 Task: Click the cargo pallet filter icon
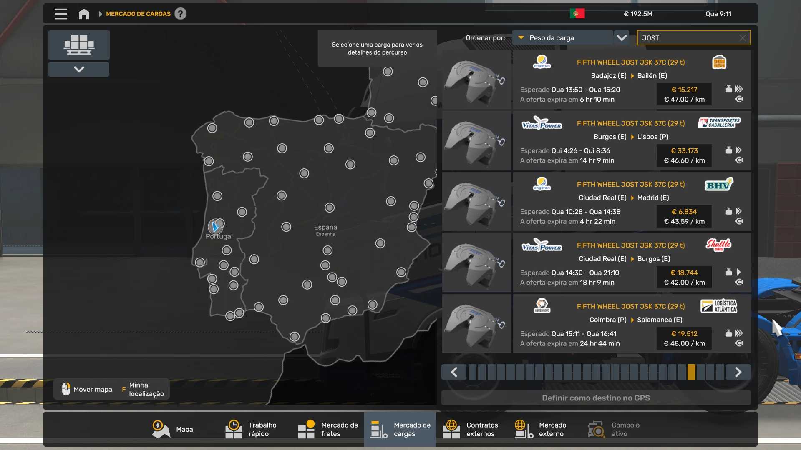(x=79, y=45)
